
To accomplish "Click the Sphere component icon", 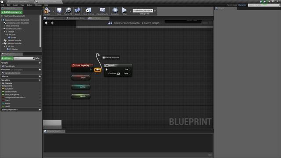I will tap(9, 37).
